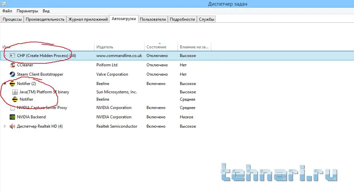The height and width of the screenshot is (192, 354).
Task: Click Нет impact in the Steam row
Action: point(183,74)
